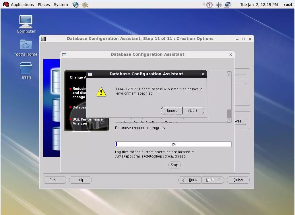Click the Next button in the wizard

(x=213, y=180)
